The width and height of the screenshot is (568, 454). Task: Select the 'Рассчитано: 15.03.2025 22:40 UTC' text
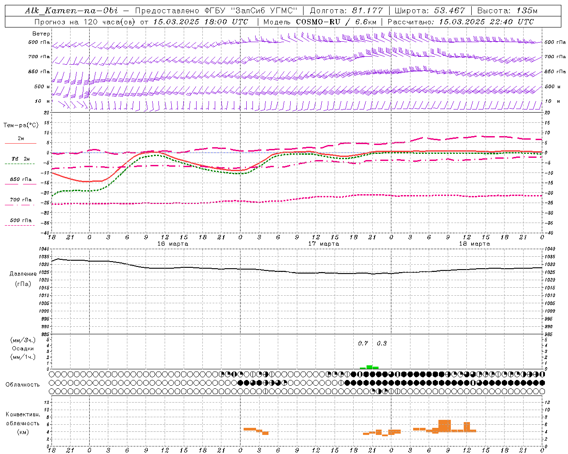(x=461, y=22)
